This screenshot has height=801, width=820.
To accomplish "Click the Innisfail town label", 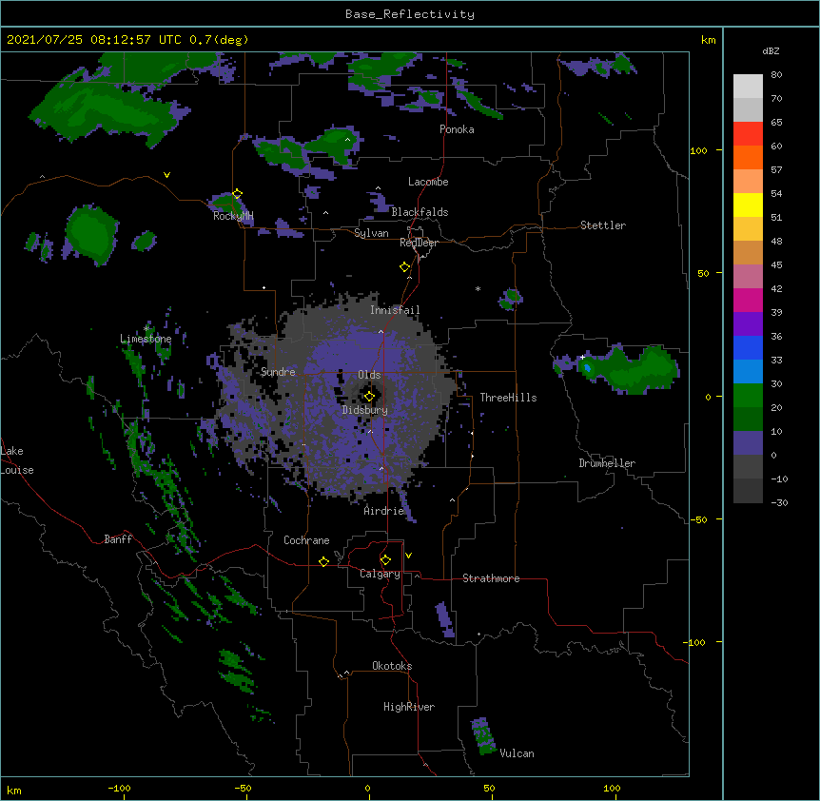I will (x=395, y=310).
